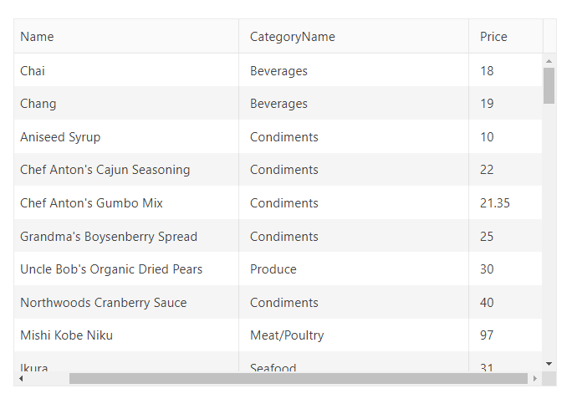Select the Northwoods Cranberry Sauce row
The height and width of the screenshot is (404, 577).
coord(104,303)
